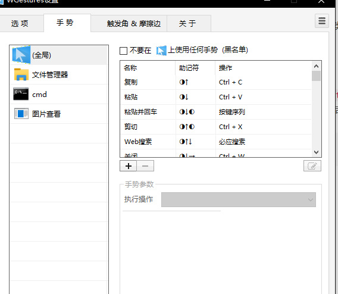
Task: Click the File Manager folder icon
Action: 21,74
